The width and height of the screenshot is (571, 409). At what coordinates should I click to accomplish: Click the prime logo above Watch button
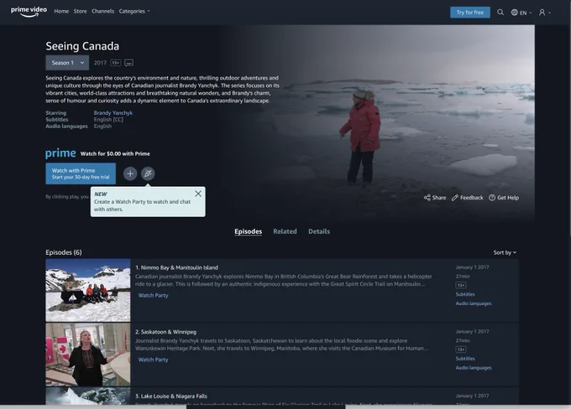60,153
